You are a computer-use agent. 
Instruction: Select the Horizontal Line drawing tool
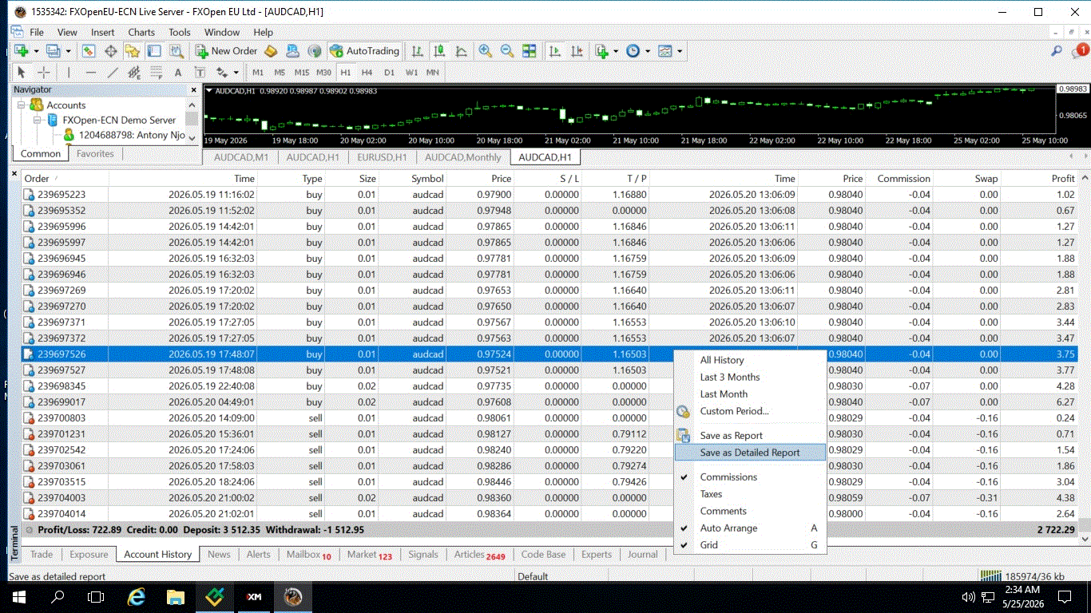coord(90,72)
